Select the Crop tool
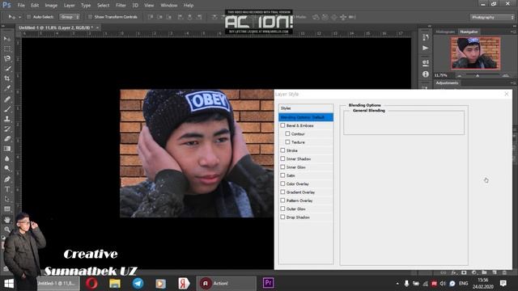This screenshot has width=518, height=291. coord(7,78)
